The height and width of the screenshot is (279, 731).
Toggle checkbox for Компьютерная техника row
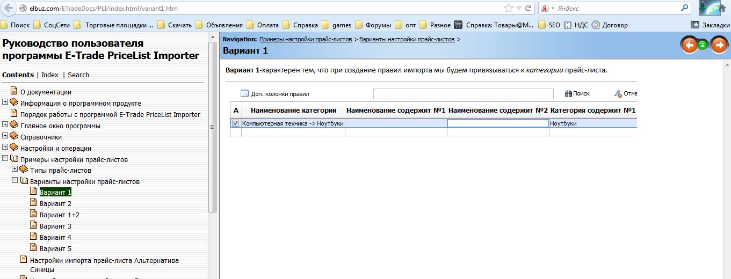(235, 123)
